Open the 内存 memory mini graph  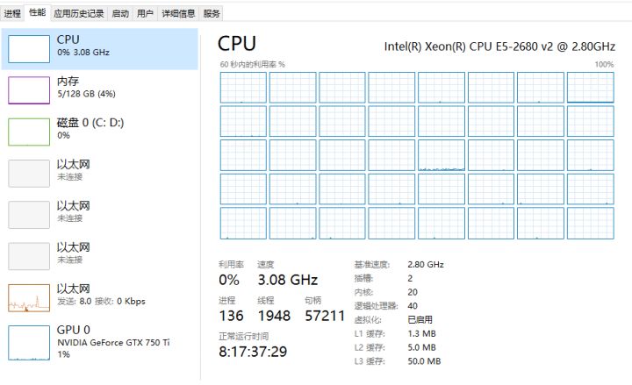click(x=29, y=90)
